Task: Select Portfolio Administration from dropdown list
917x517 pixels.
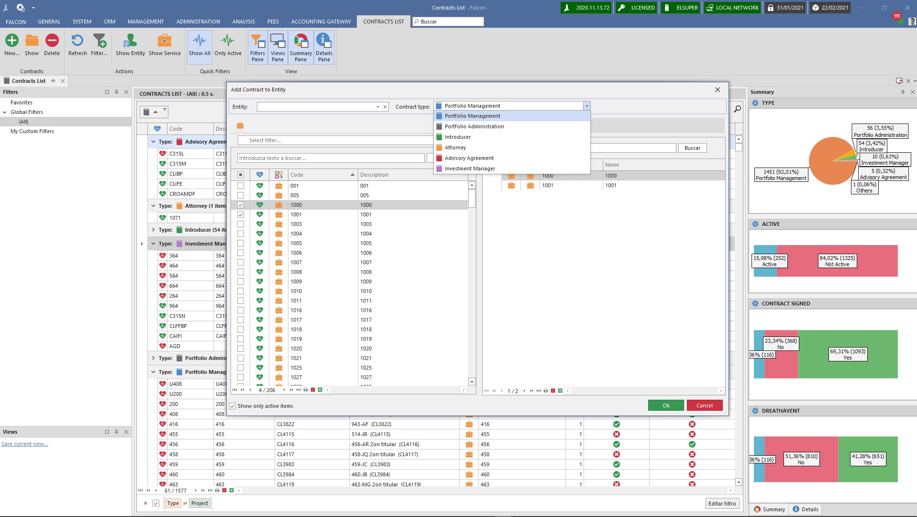Action: click(x=512, y=126)
